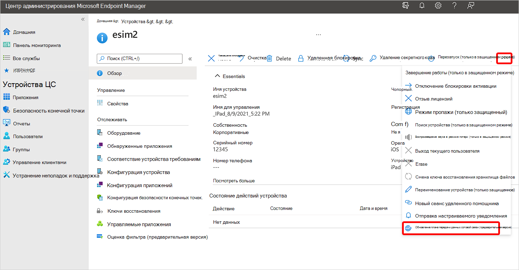Screen dimensions: 519x270
Task: Open Ключи восстановления menu entry
Action: click(x=134, y=211)
